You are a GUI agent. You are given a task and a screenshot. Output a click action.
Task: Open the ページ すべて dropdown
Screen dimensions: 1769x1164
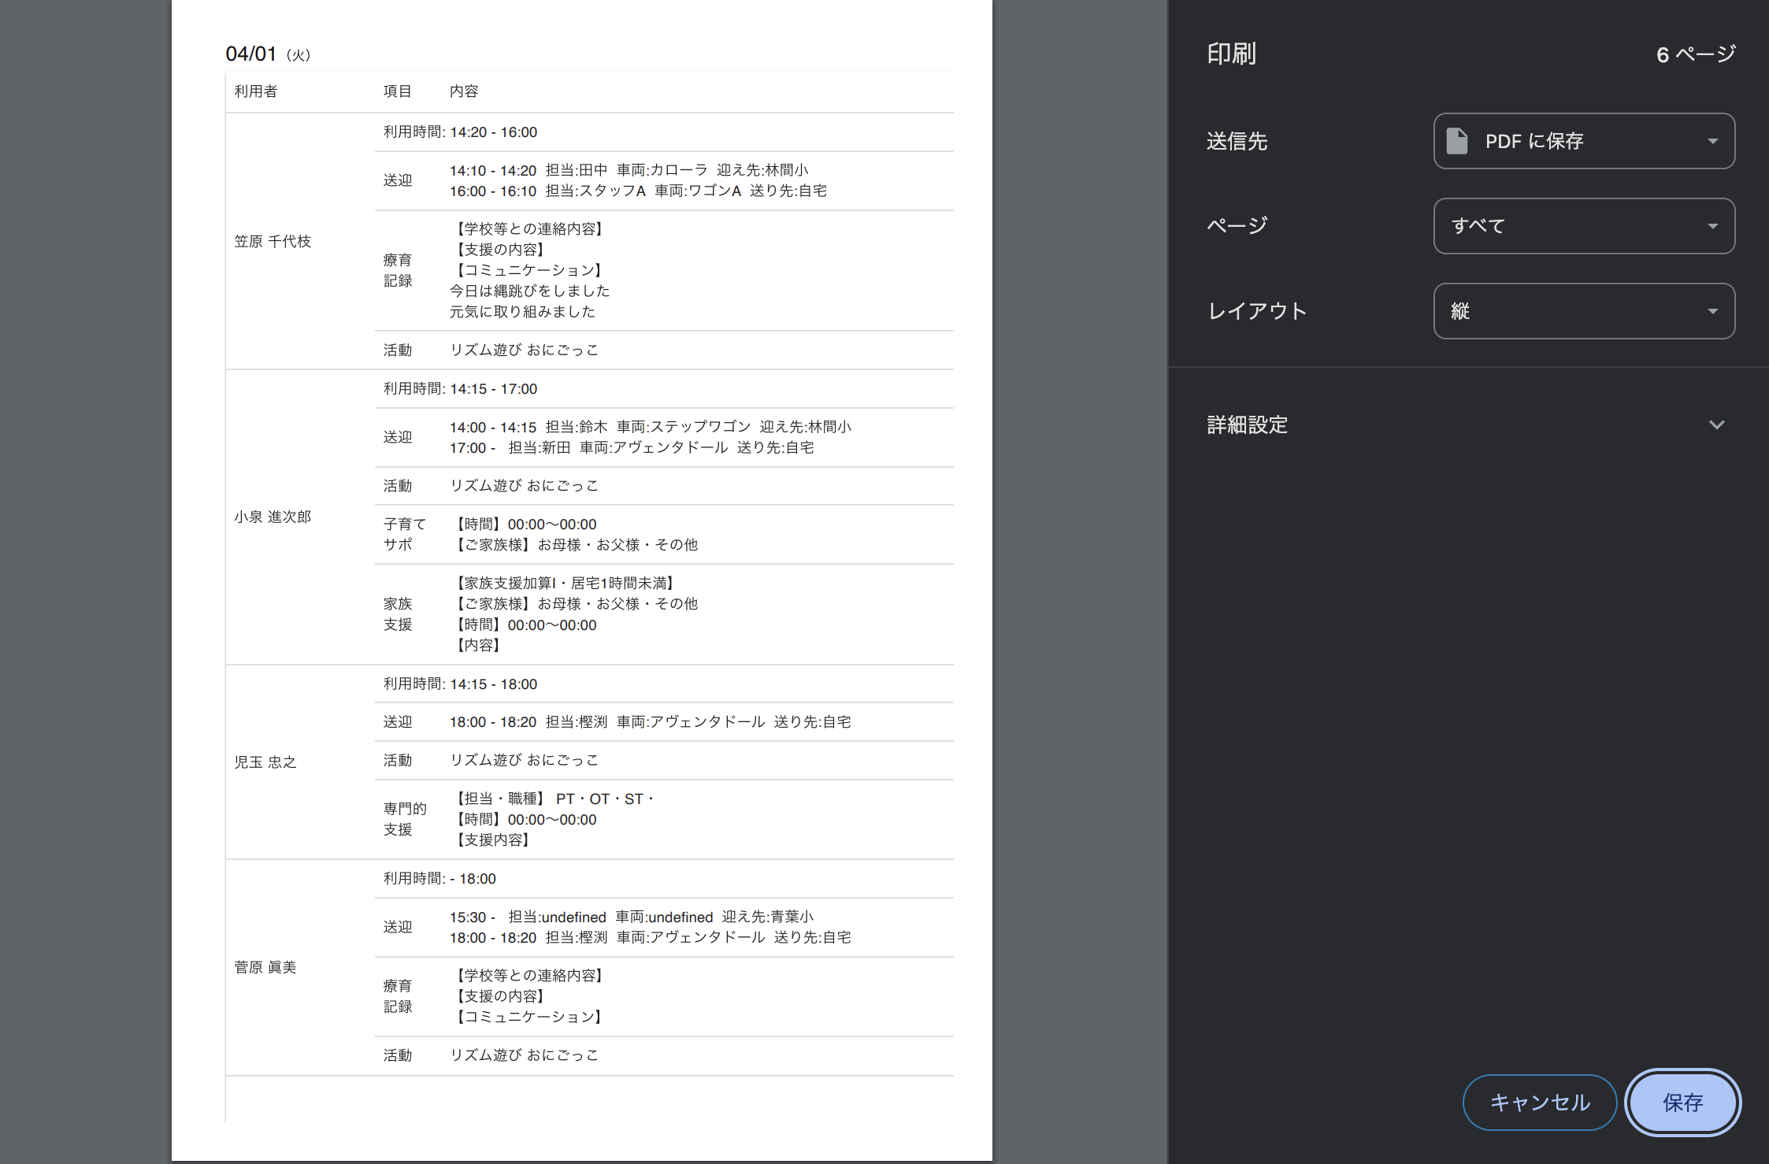pos(1584,226)
